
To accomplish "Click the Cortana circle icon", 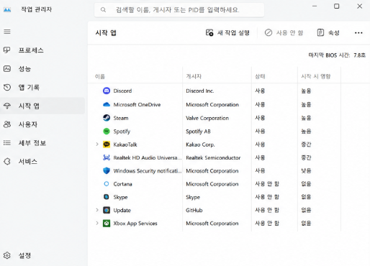I will pos(107,184).
